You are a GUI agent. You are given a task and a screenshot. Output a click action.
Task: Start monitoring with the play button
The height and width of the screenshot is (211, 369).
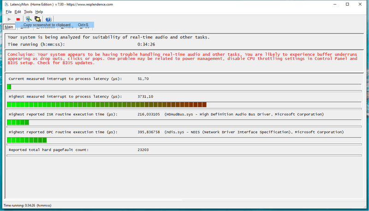(x=9, y=19)
